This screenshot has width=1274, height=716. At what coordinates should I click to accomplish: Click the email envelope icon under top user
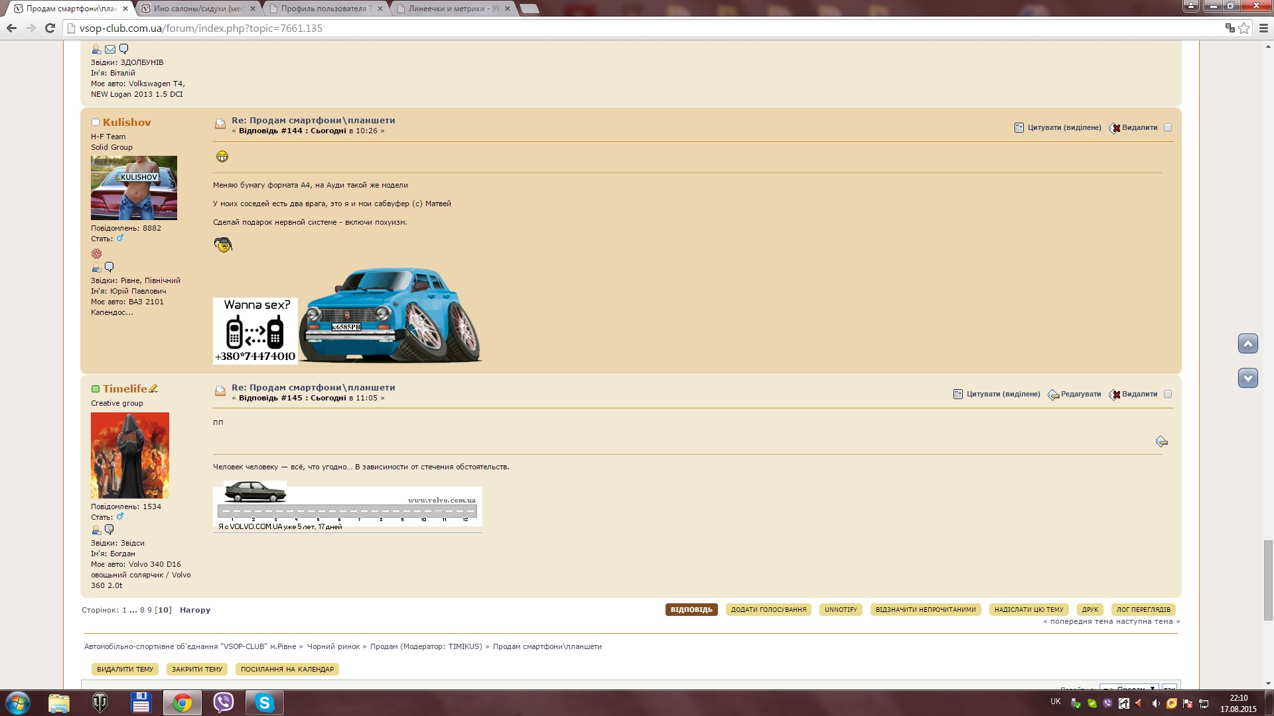(110, 50)
